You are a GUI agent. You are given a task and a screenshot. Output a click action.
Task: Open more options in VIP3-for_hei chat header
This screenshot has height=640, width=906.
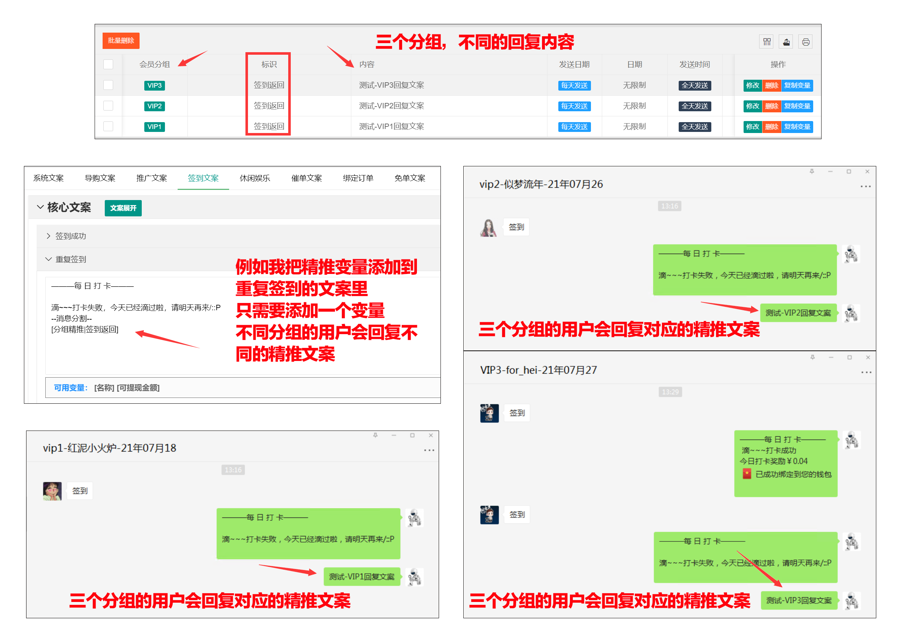coord(866,372)
